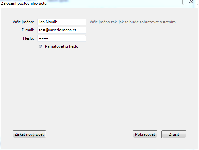Click the empty gray area of dialog
Viewport: 199px width, 150px height.
99,89
